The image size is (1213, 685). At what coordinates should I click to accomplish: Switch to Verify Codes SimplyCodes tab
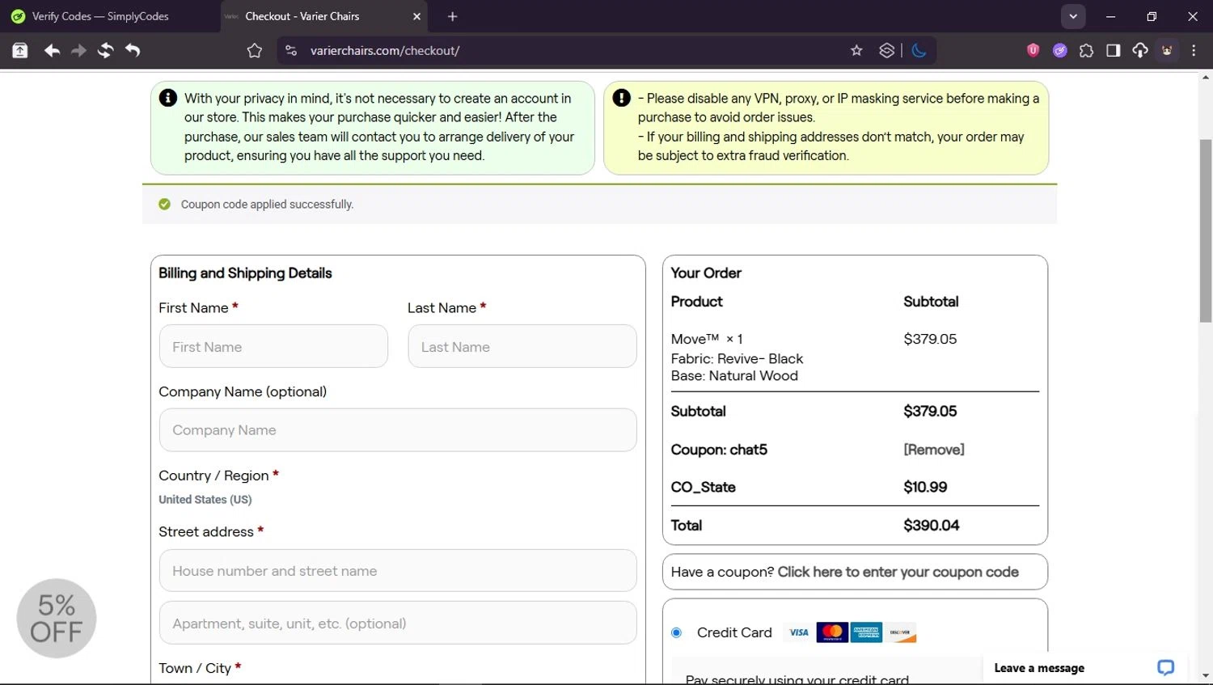(x=101, y=16)
